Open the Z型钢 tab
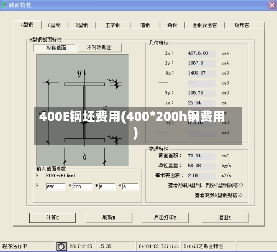This screenshot has height=252, width=277. 81,25
